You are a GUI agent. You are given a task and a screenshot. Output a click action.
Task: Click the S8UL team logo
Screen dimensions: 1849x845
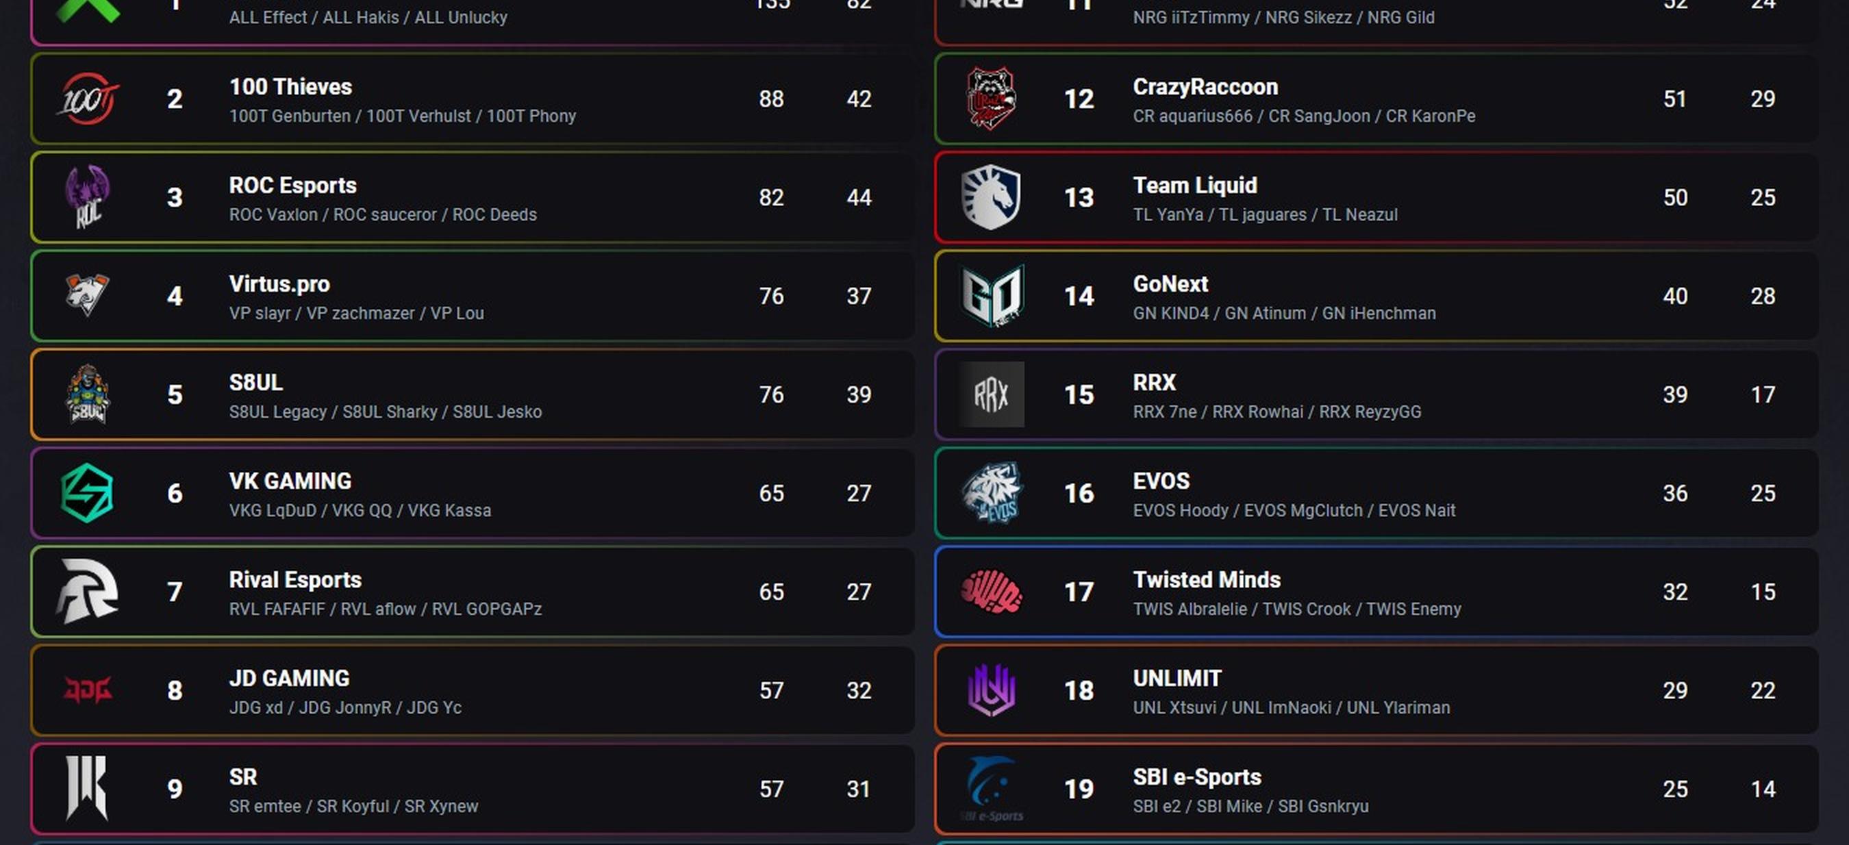(88, 394)
